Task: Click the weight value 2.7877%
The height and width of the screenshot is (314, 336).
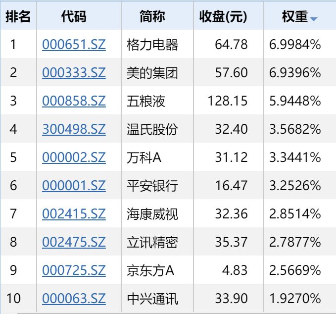Action: coord(295,242)
